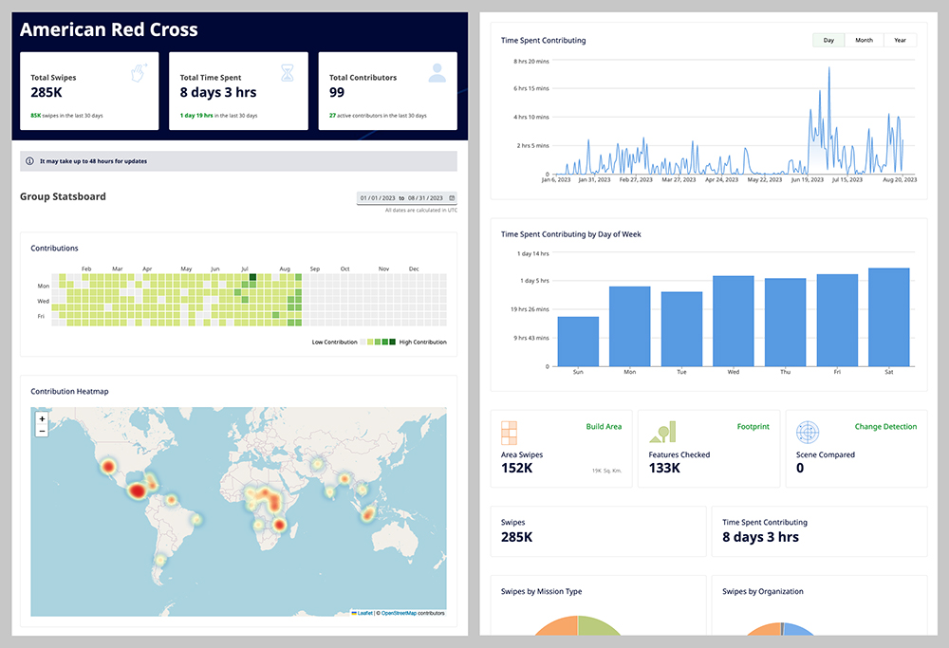Image resolution: width=949 pixels, height=648 pixels.
Task: Click the Thu bar in day-of-week chart
Action: point(785,322)
